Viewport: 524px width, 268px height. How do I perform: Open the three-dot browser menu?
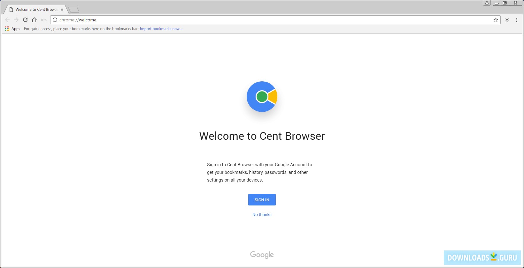click(517, 20)
